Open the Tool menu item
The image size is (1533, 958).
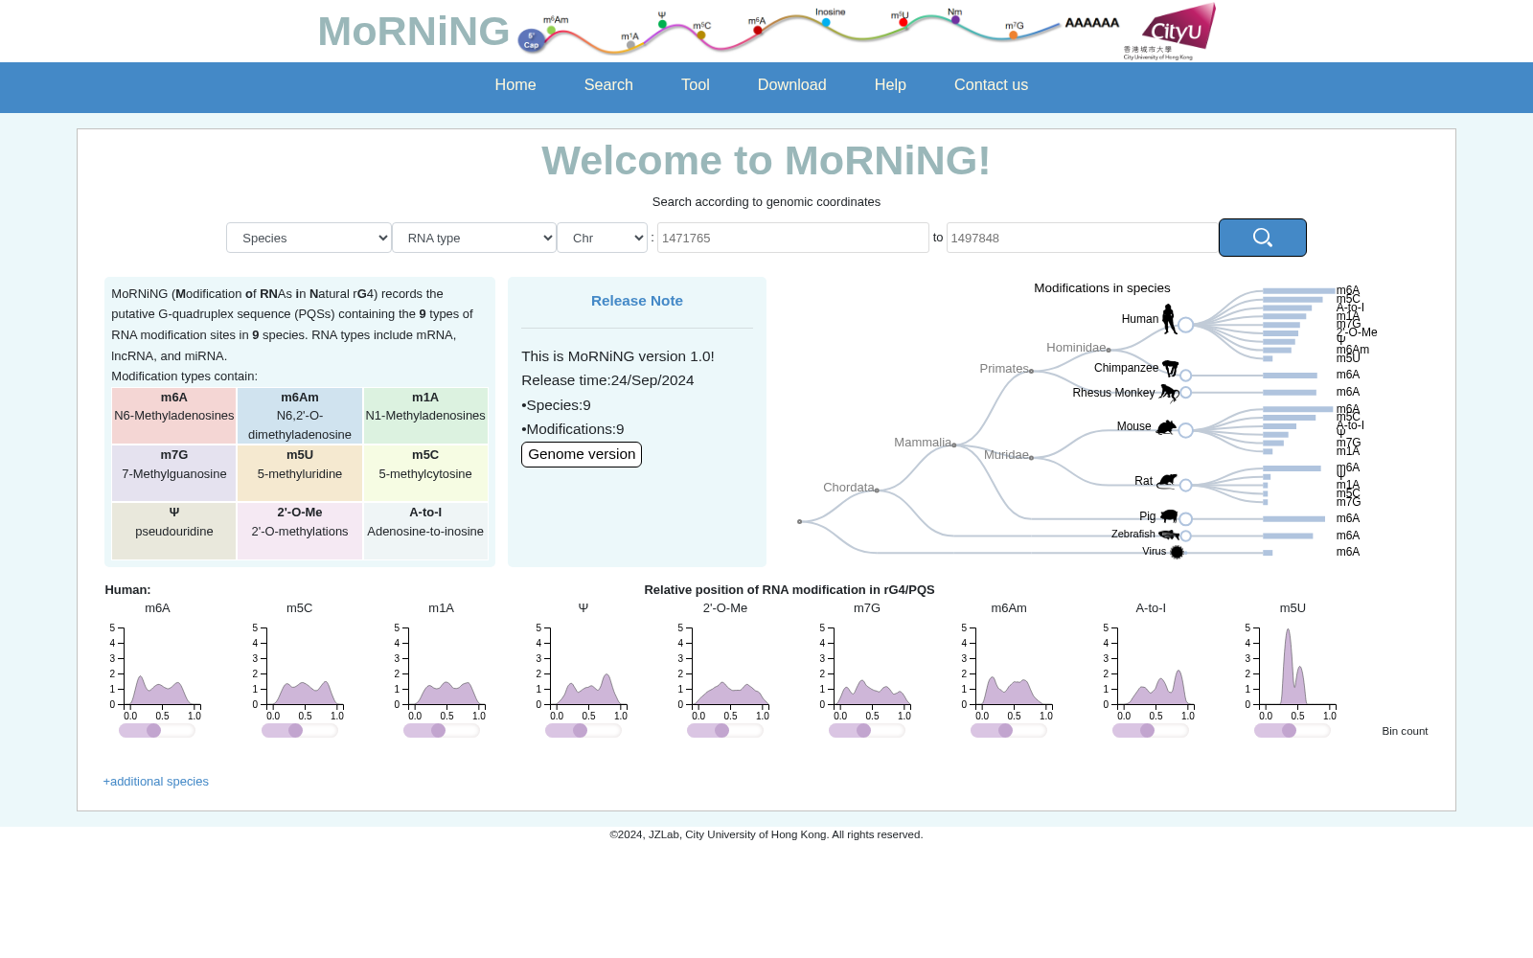[x=696, y=85]
